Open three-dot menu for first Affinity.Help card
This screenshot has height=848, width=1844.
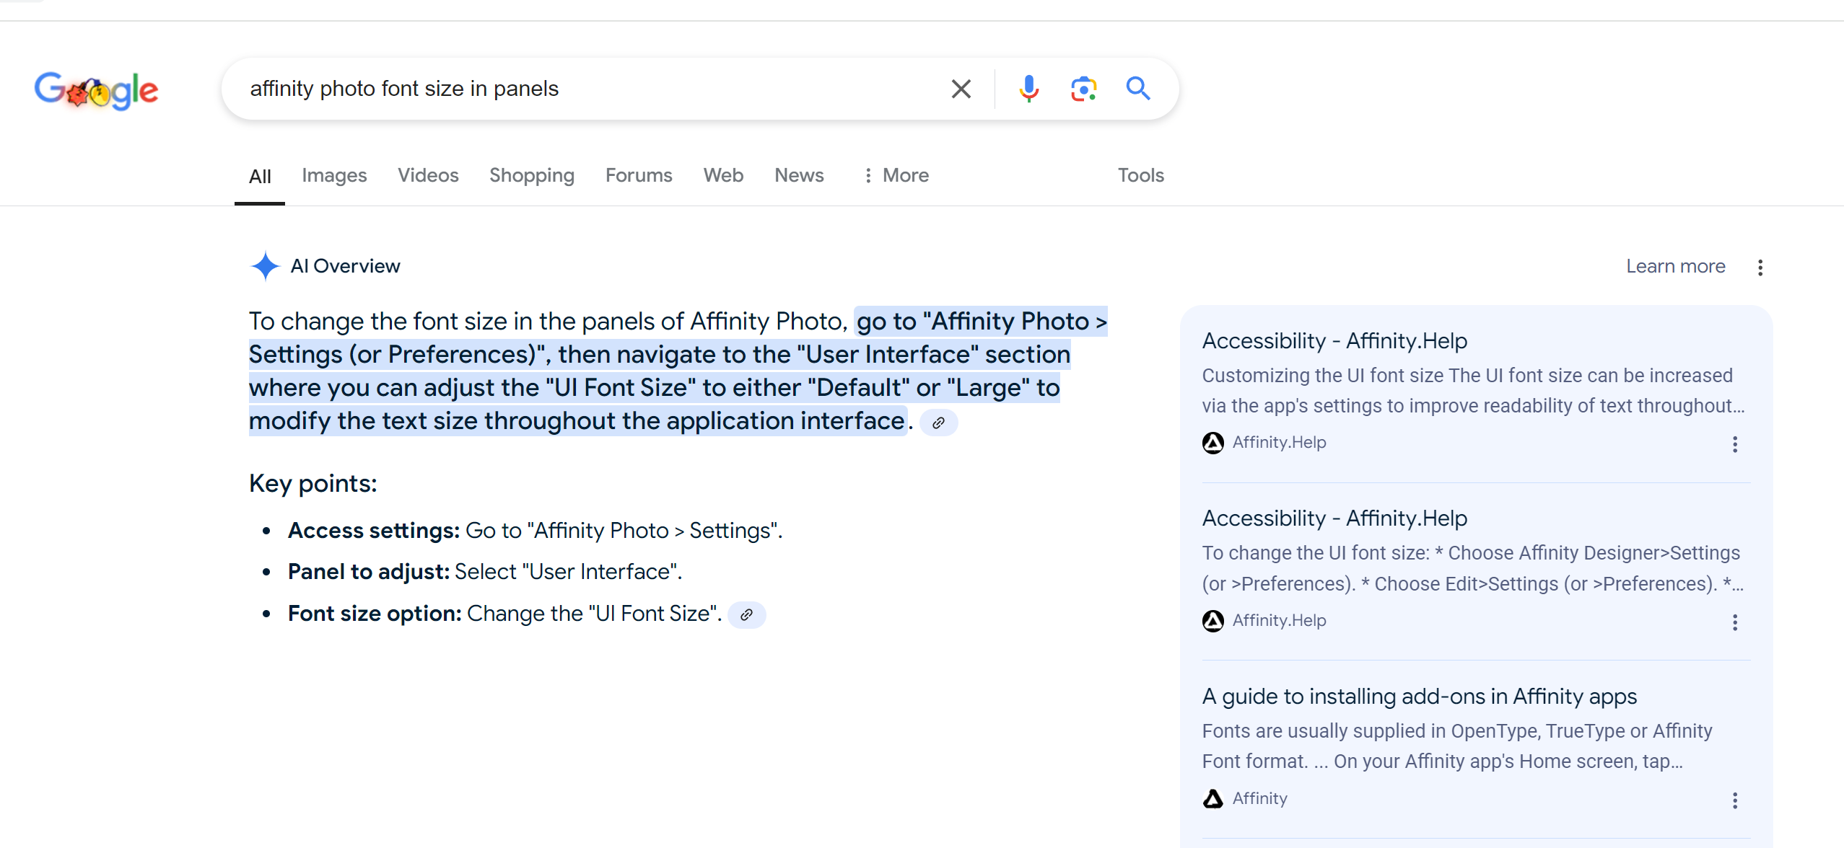[x=1734, y=444]
